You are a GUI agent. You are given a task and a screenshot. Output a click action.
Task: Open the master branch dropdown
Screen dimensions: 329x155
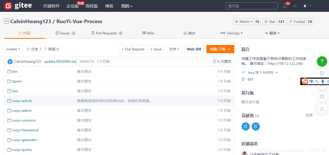(x=13, y=49)
